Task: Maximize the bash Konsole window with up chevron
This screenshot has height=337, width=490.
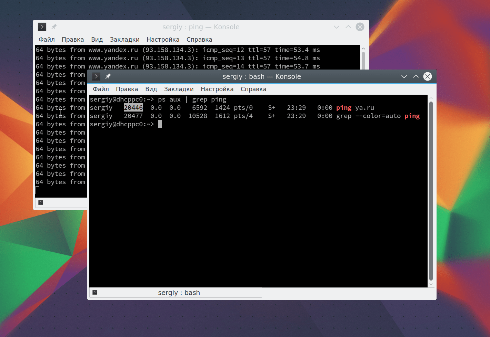Action: tap(416, 76)
